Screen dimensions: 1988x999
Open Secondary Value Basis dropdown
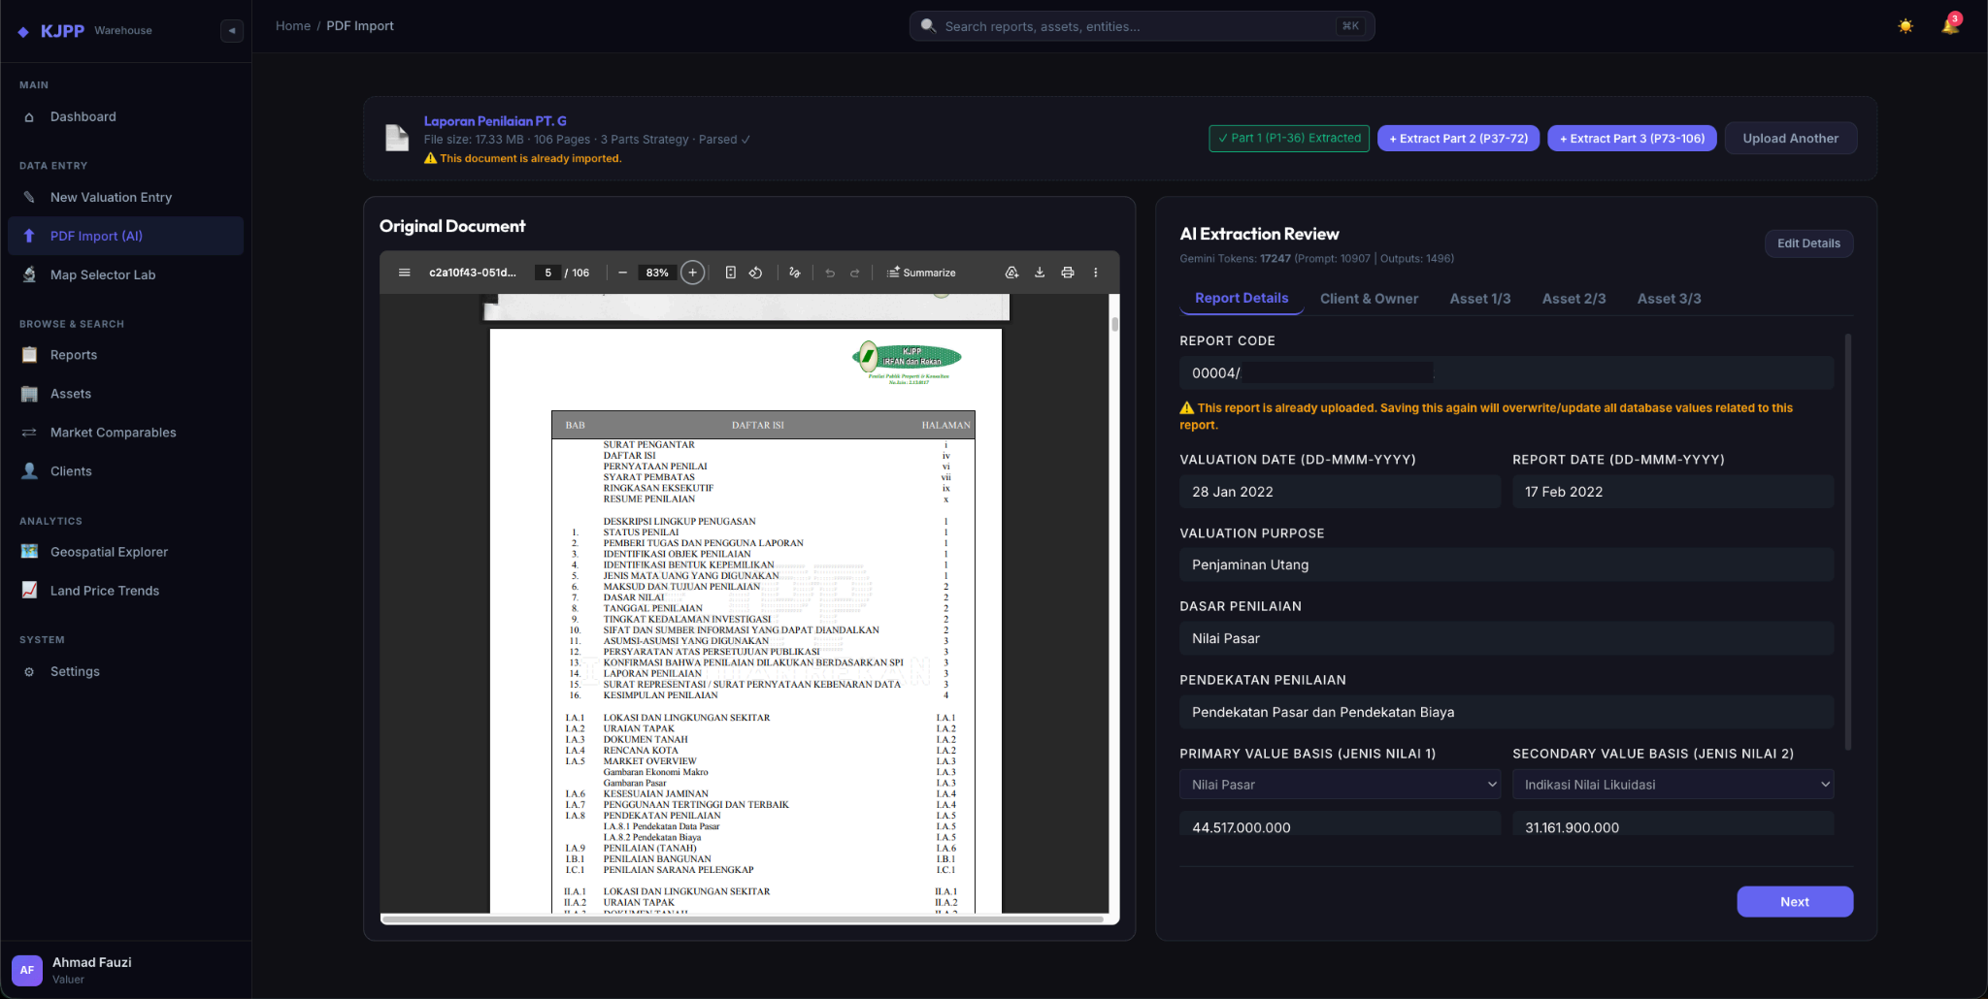click(1673, 785)
